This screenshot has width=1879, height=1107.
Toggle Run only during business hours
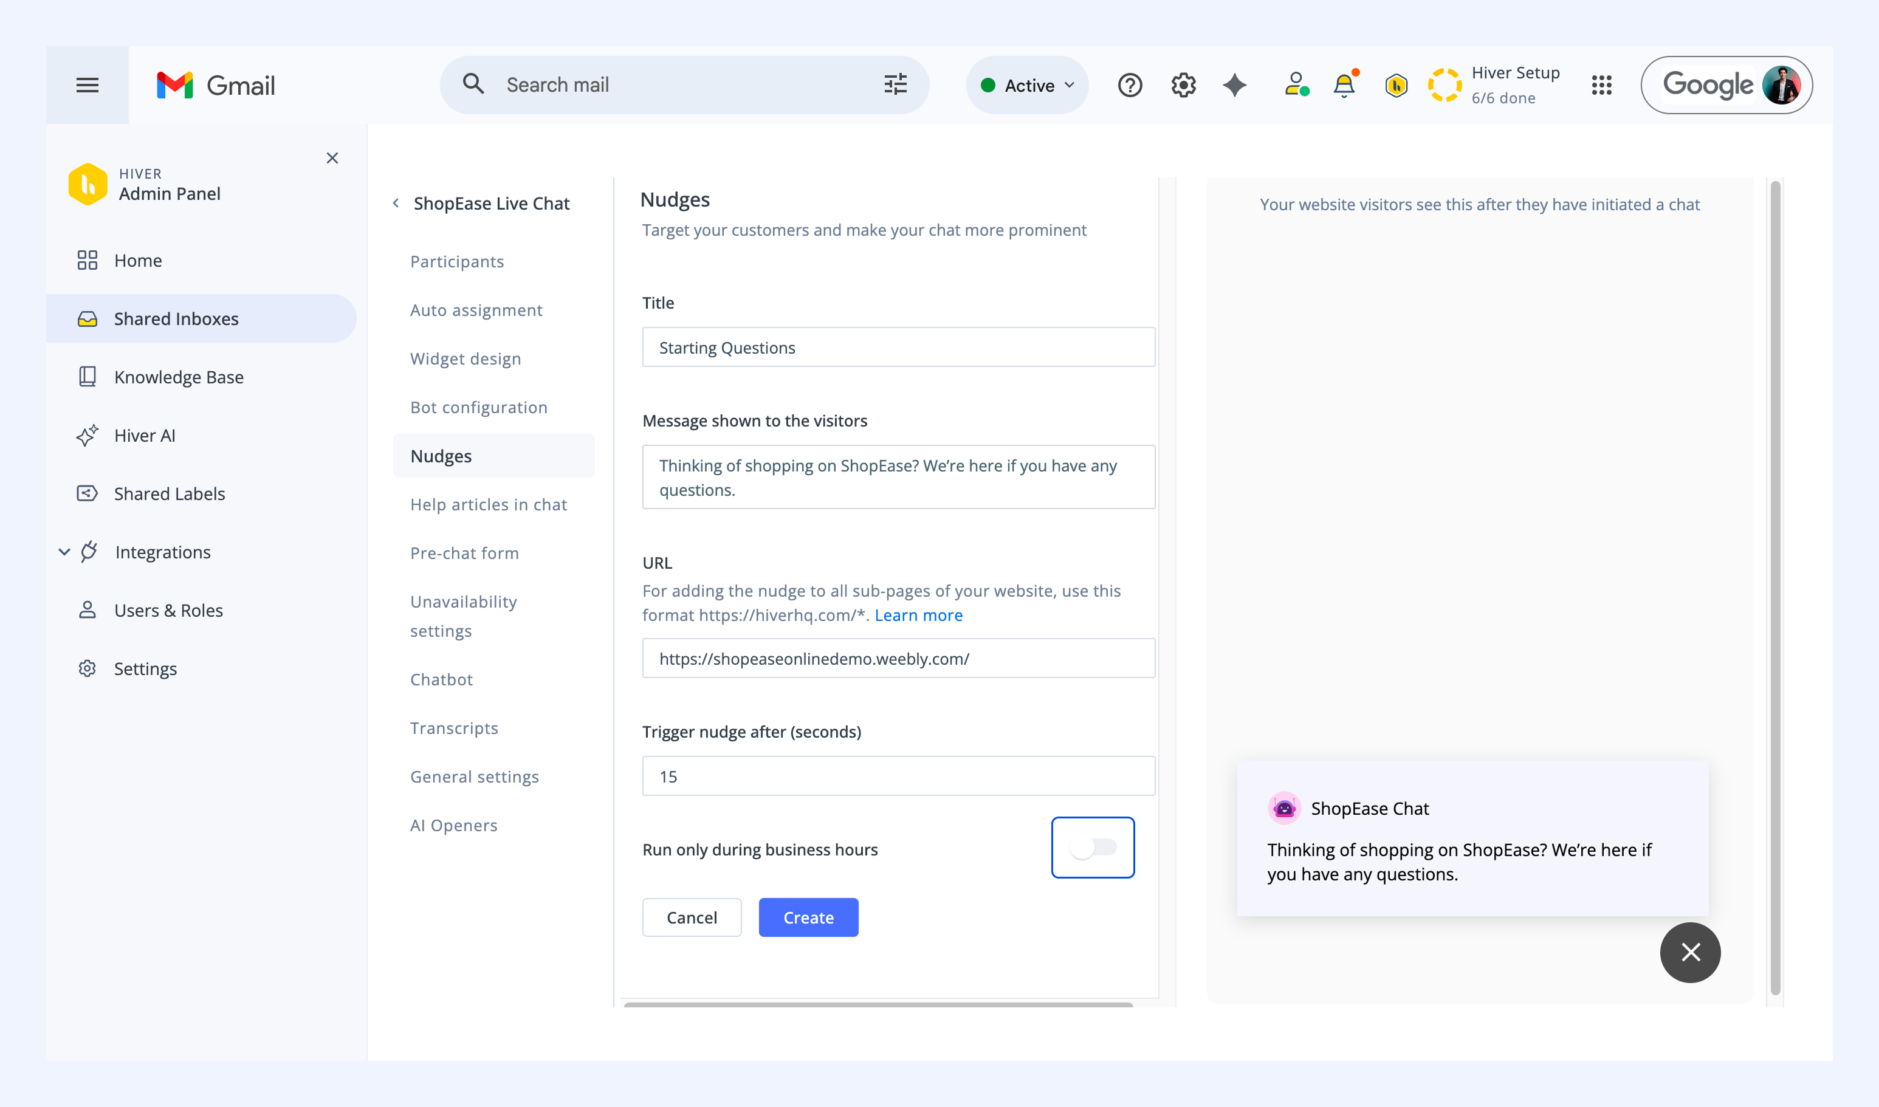pyautogui.click(x=1093, y=848)
